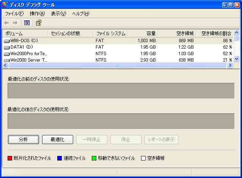Click green 移動できないファイル legend swatch
Viewport: 242px width, 178px height.
(94, 158)
